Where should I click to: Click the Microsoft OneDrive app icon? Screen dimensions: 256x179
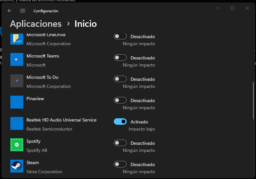(17, 39)
